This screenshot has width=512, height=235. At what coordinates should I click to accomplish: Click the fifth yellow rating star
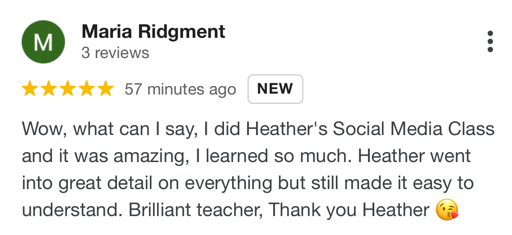pyautogui.click(x=105, y=89)
